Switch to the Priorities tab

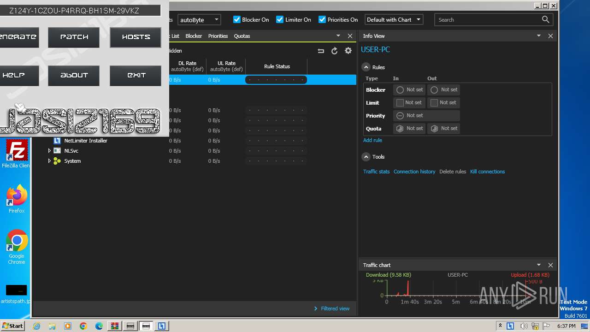(x=218, y=36)
